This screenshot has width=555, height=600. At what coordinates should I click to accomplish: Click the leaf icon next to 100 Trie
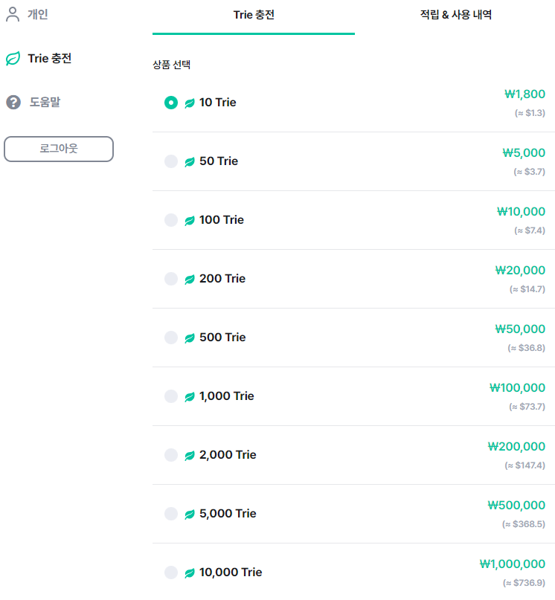tap(190, 220)
